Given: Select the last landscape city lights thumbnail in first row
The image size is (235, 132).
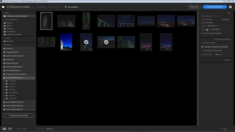Looking at the screenshot, I should click(186, 21).
